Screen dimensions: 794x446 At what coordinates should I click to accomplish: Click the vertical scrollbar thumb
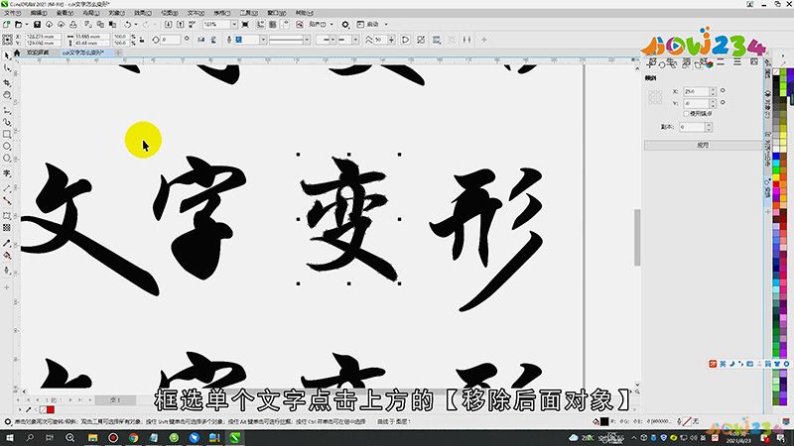637,237
